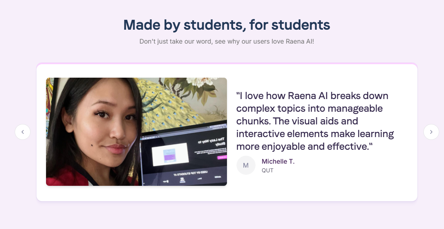
Task: Click the subtitle 'Don't just take our word...'
Action: (x=227, y=42)
